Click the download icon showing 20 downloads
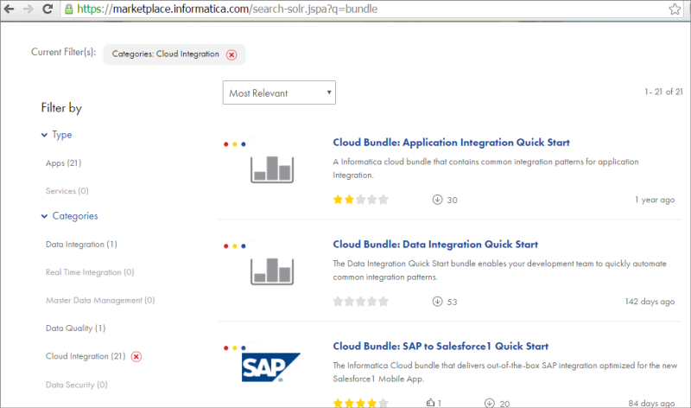This screenshot has width=691, height=408. coord(489,403)
